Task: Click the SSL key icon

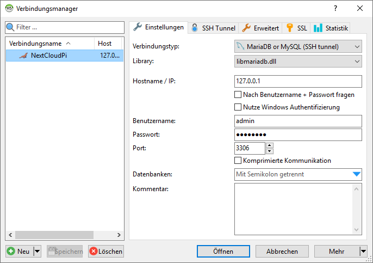Action: coord(290,28)
